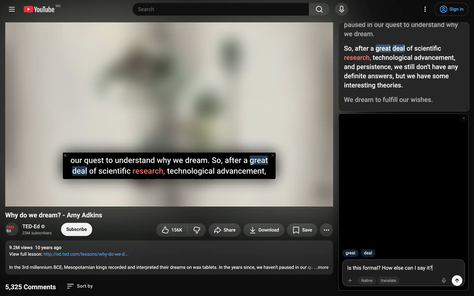The width and height of the screenshot is (474, 296).
Task: Click highlighted "deal" in the subtitle overlay
Action: (x=79, y=171)
